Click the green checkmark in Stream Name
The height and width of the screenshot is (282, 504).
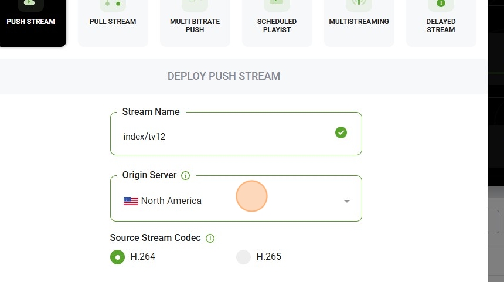(x=341, y=132)
